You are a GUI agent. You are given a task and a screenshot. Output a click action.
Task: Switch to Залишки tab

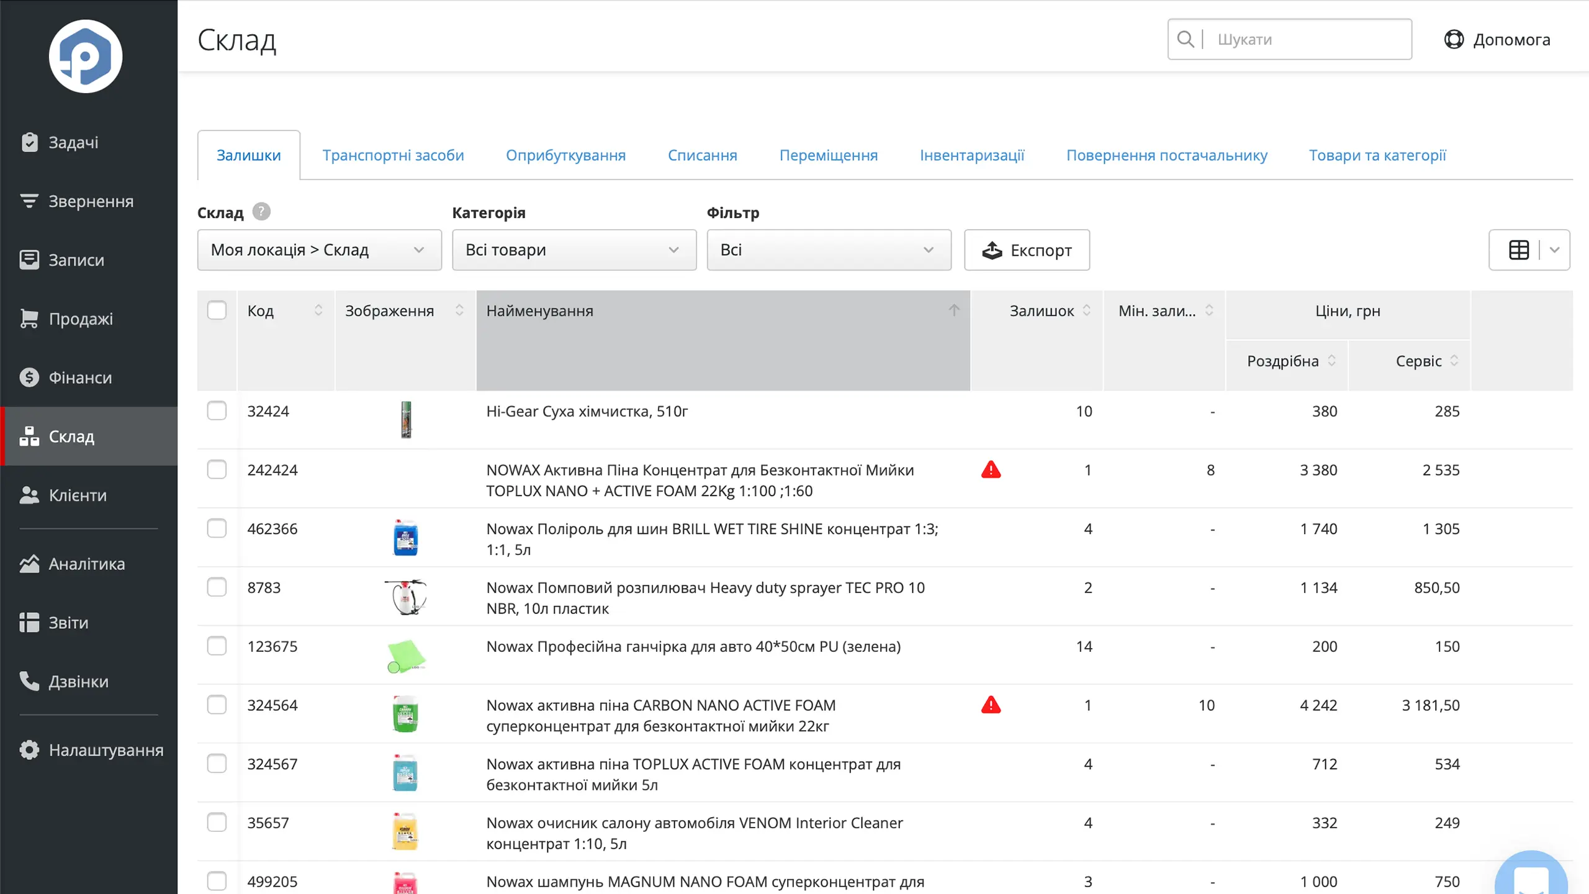[x=249, y=155]
